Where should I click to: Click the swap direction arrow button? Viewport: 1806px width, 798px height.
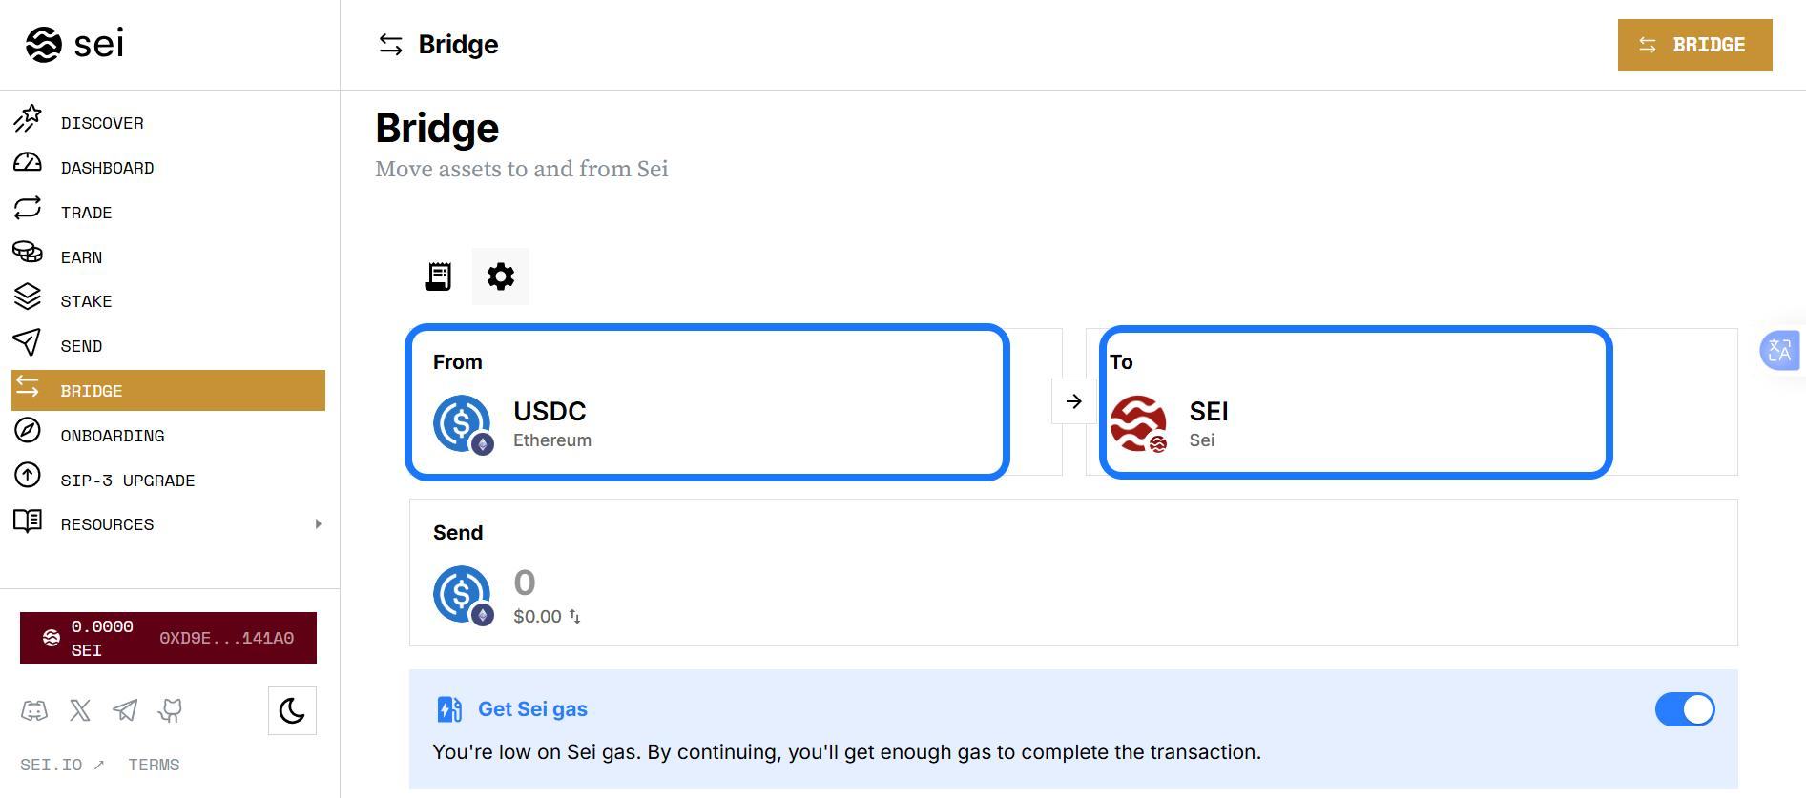(x=1073, y=401)
